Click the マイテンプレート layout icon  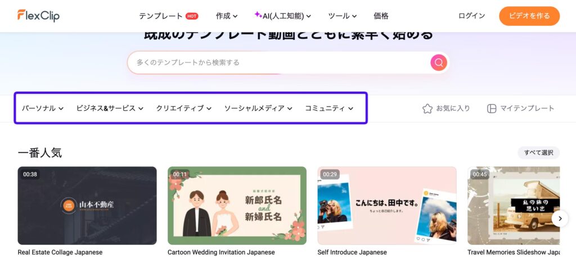(492, 108)
